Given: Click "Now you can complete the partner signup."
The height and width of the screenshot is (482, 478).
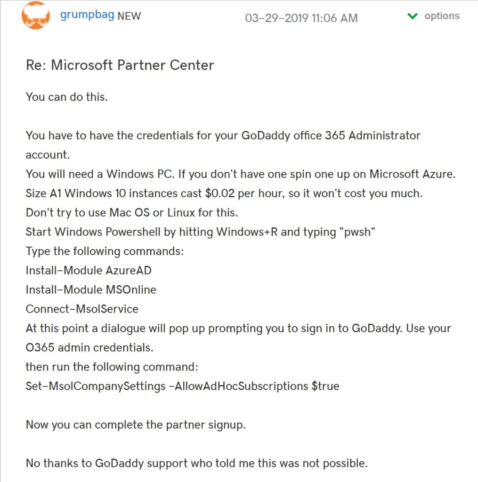Looking at the screenshot, I should click(x=136, y=425).
